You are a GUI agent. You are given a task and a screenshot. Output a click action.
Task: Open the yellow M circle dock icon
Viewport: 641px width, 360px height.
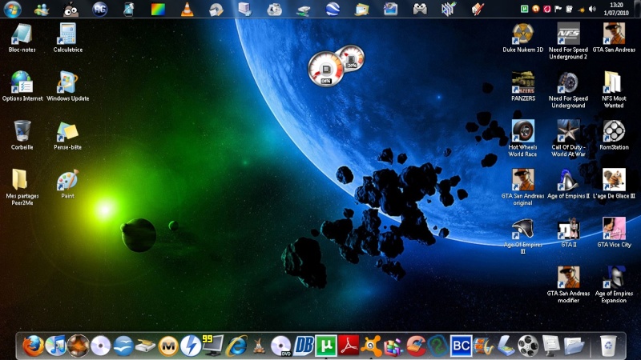[x=168, y=346]
